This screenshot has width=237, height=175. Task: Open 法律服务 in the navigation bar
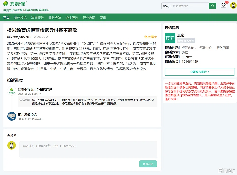(37, 18)
